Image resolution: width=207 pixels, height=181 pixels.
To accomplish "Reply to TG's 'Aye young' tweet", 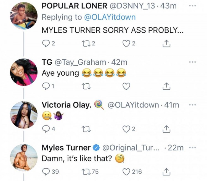I will pyautogui.click(x=45, y=86).
